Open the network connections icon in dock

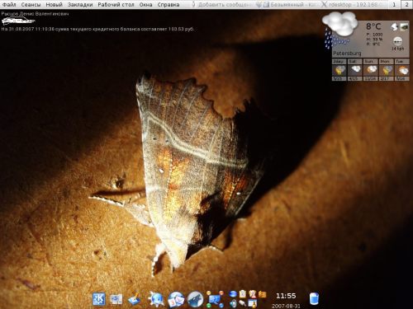[215, 299]
